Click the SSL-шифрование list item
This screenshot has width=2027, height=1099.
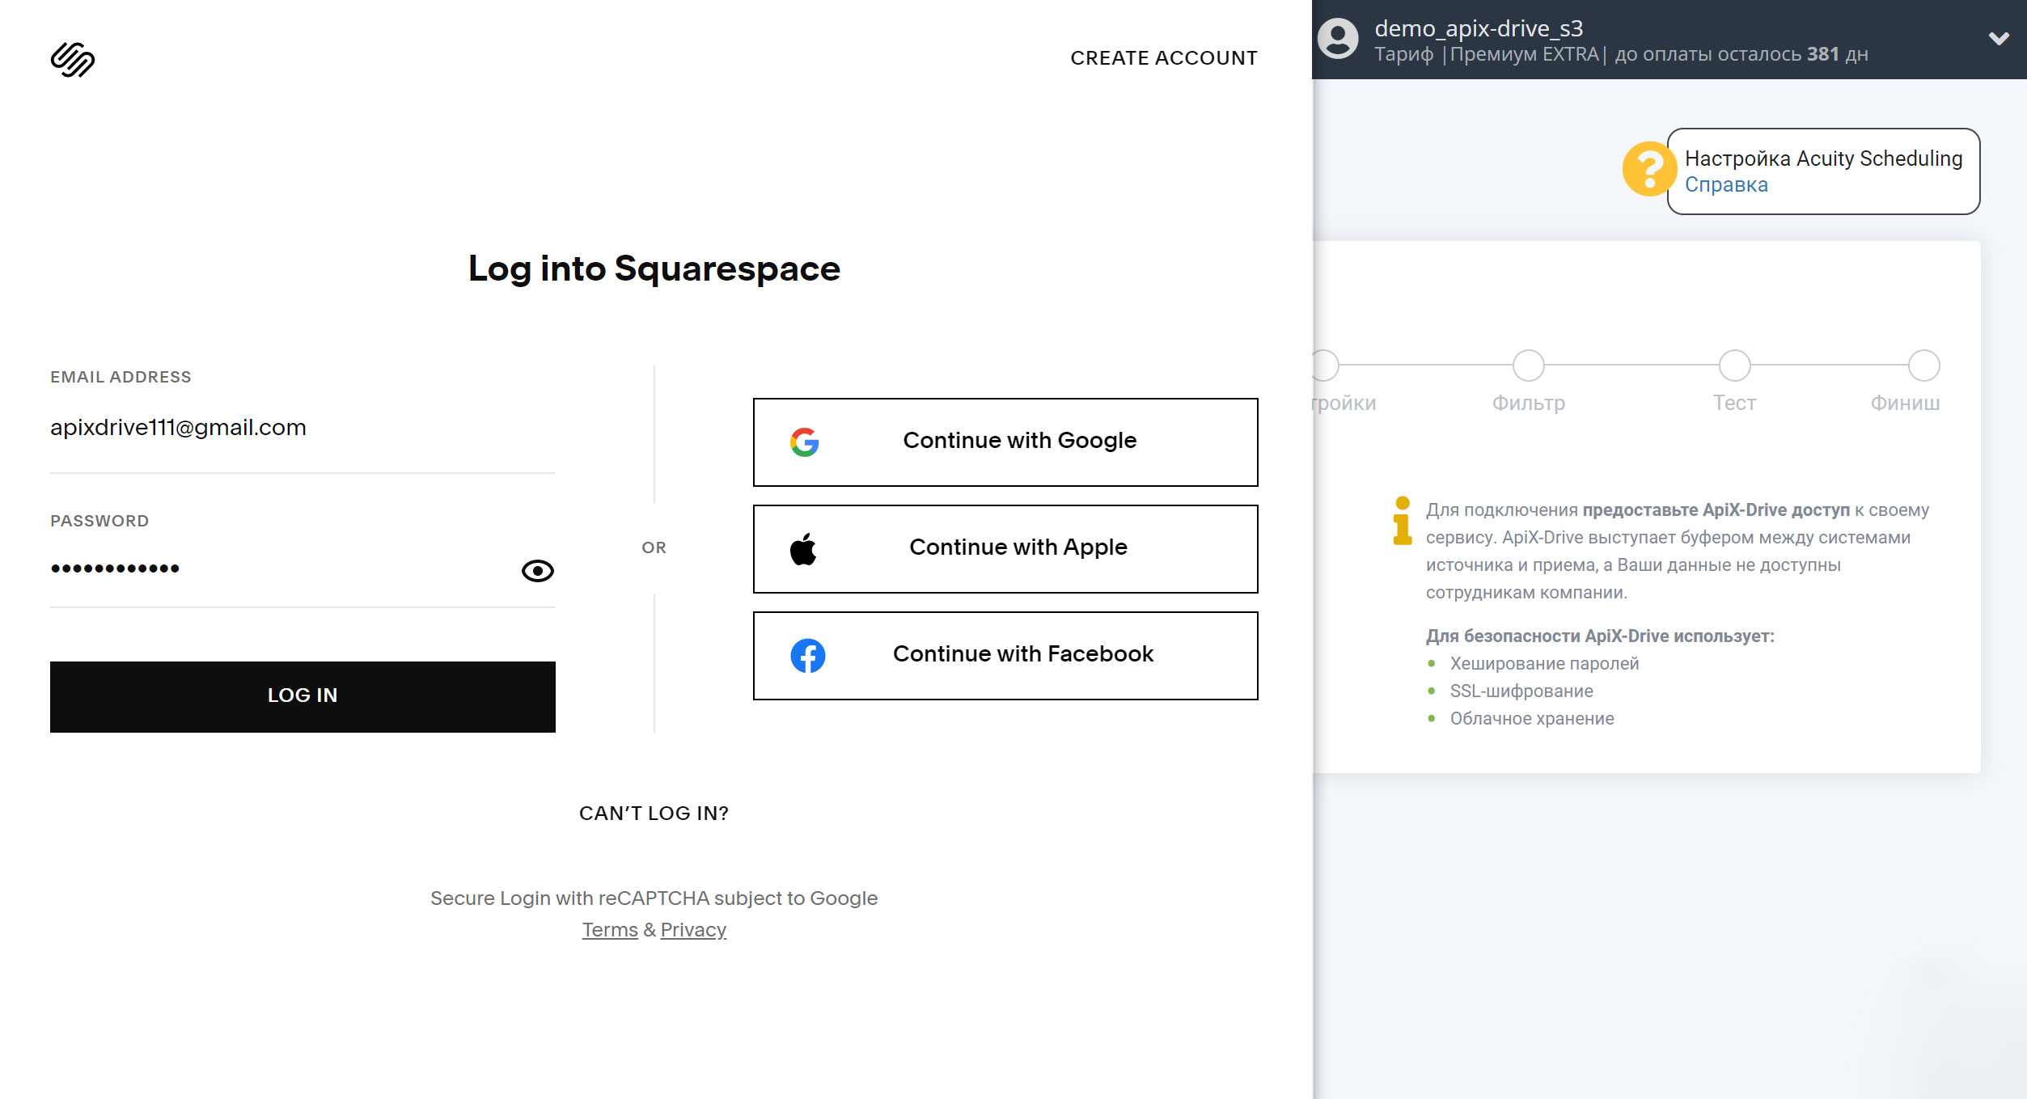point(1521,691)
